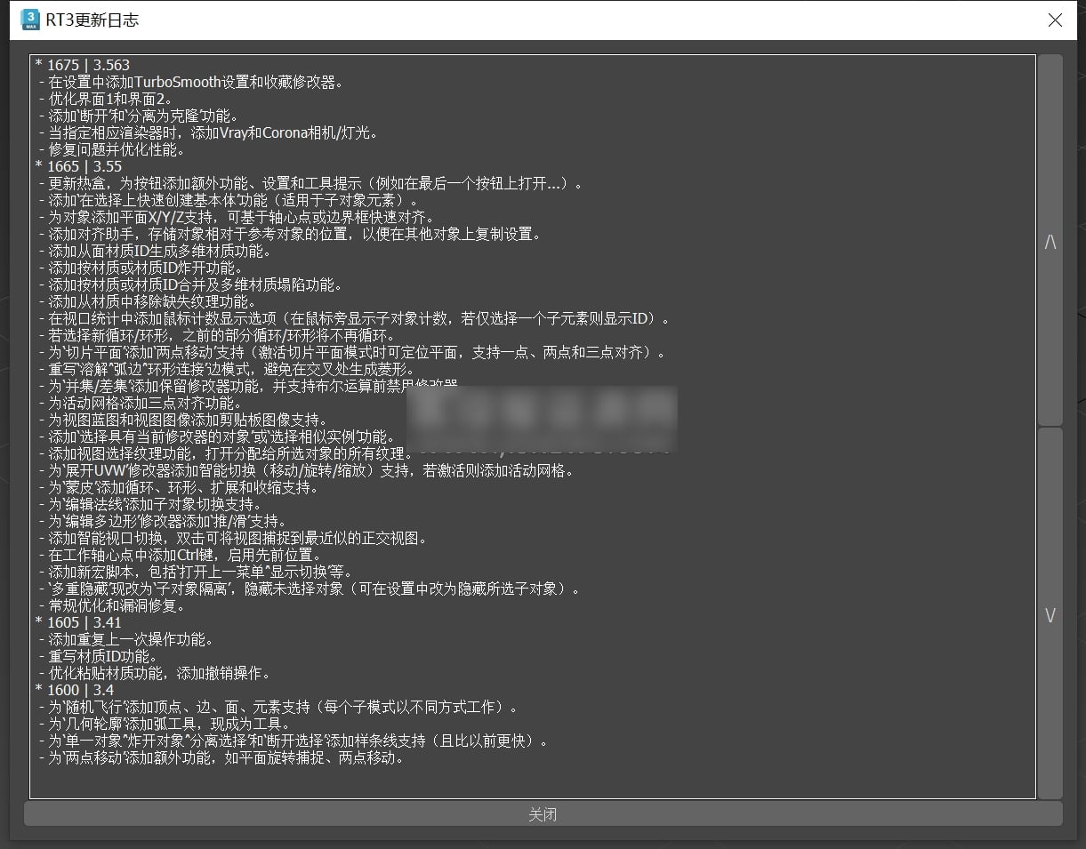Click the line '重写材质ID功能'
The height and width of the screenshot is (849, 1086).
(x=99, y=656)
